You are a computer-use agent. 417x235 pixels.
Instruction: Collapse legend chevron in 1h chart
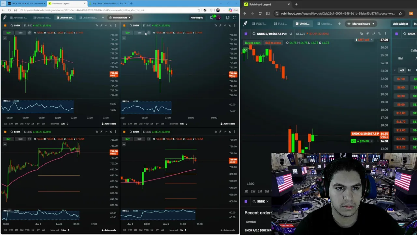(124, 144)
